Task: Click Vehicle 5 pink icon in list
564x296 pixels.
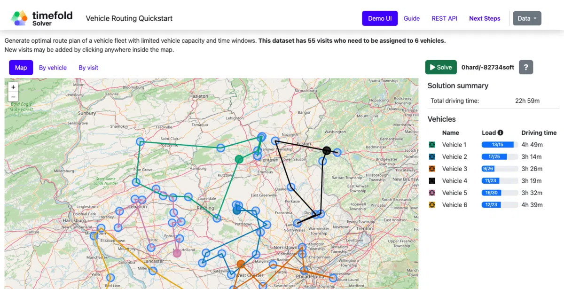Action: (432, 193)
